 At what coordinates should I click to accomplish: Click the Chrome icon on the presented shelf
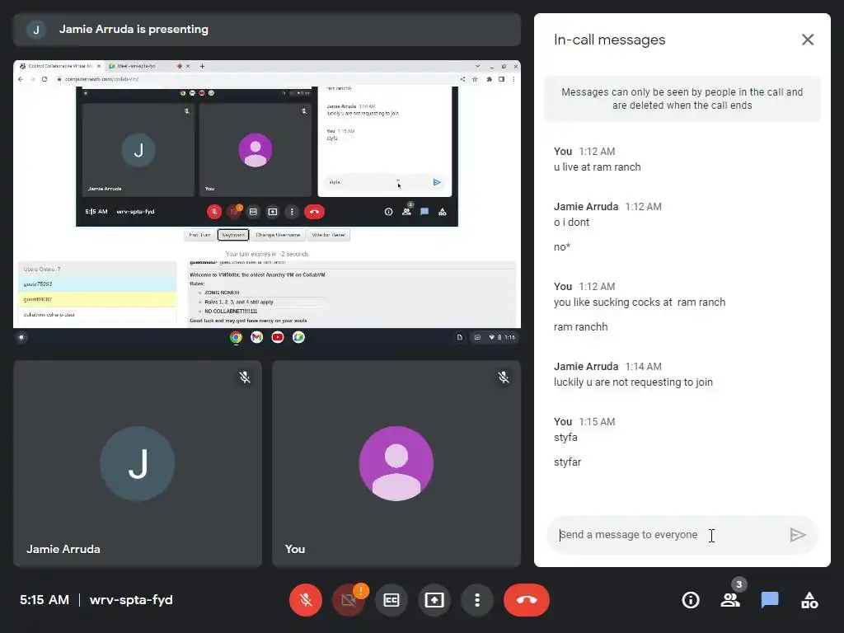tap(236, 337)
